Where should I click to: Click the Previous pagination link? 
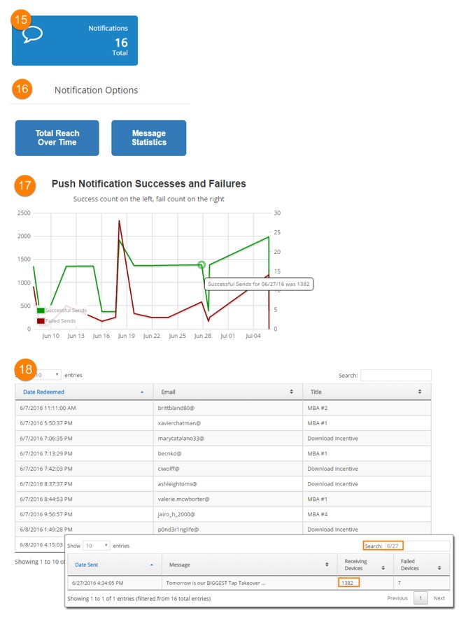point(397,598)
